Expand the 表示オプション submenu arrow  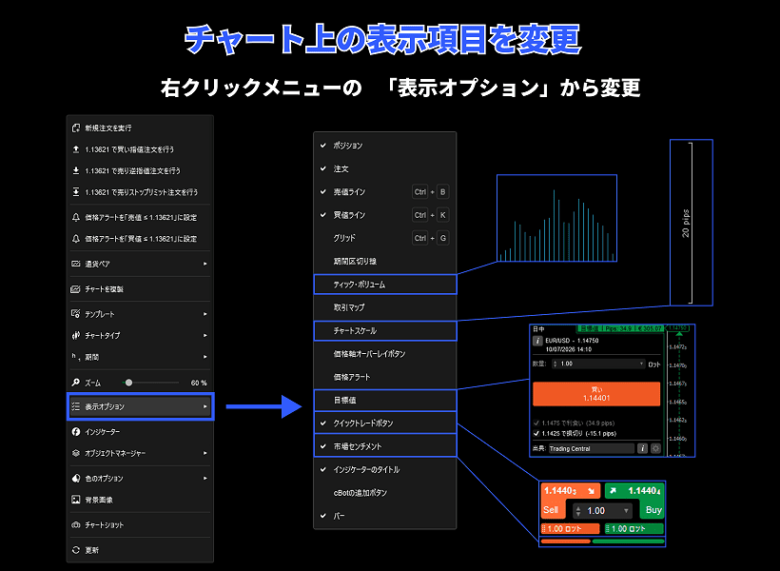[205, 406]
